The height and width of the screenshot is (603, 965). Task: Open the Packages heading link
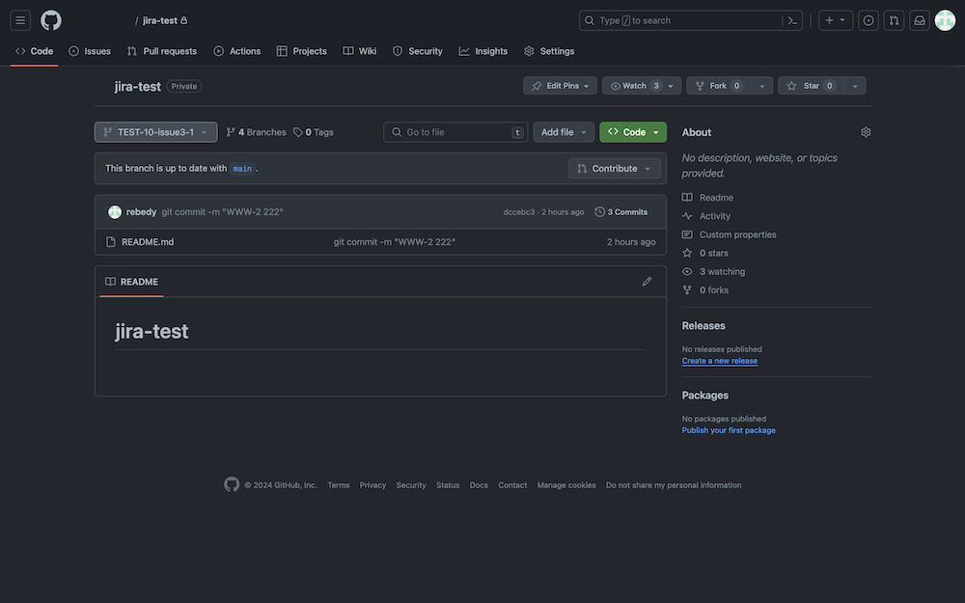(x=705, y=395)
